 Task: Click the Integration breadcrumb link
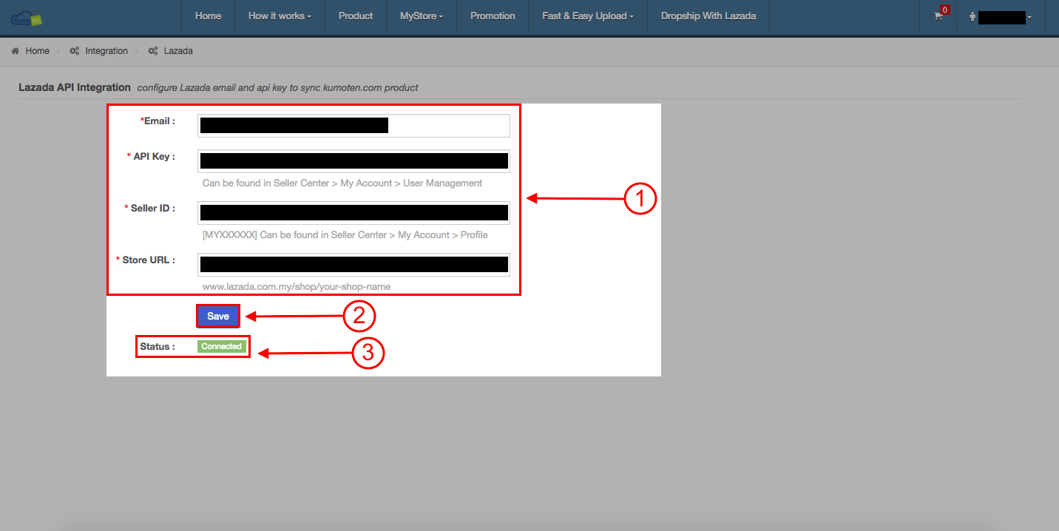point(106,51)
